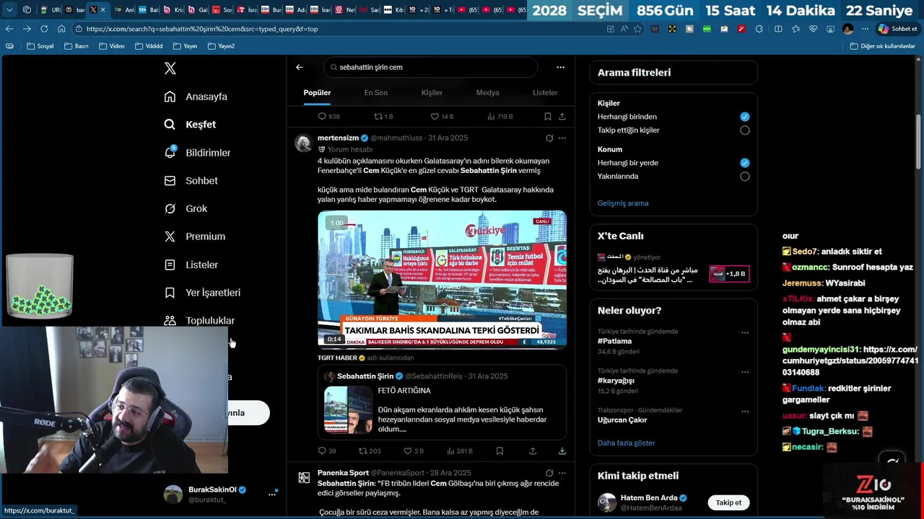Viewport: 924px width, 519px height.
Task: Open the Sosyal bookmarks folder
Action: click(40, 46)
